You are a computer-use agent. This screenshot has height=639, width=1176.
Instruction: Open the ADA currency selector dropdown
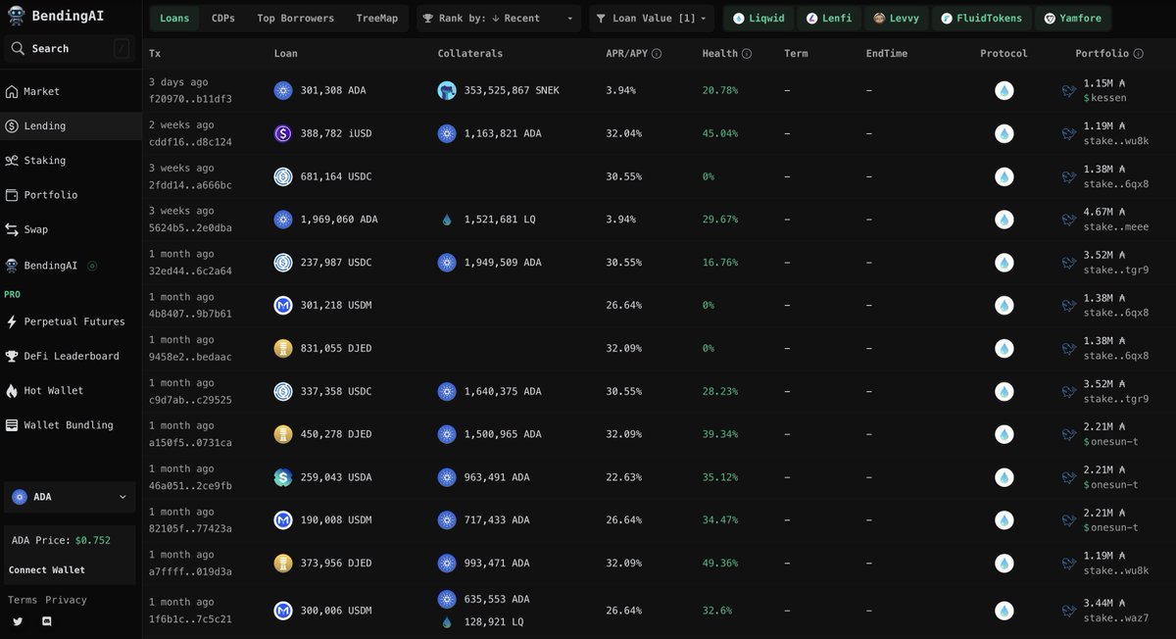pos(70,497)
